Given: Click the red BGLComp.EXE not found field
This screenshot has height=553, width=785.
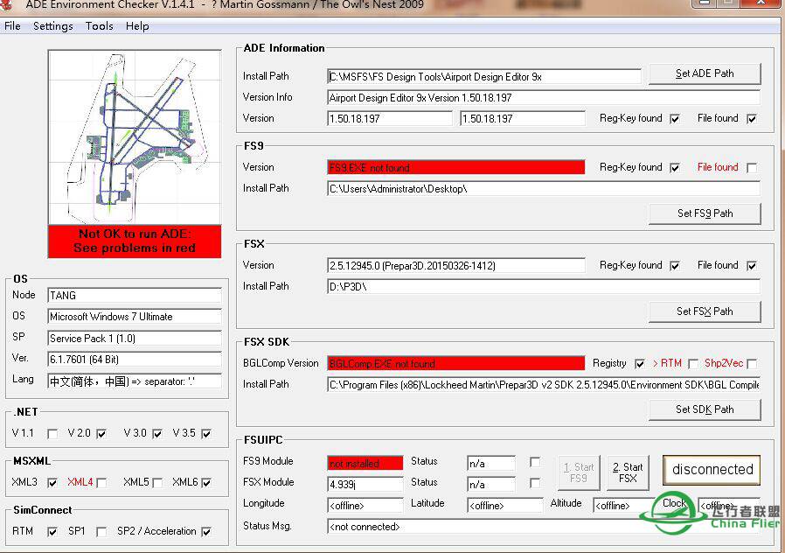Looking at the screenshot, I should 456,364.
